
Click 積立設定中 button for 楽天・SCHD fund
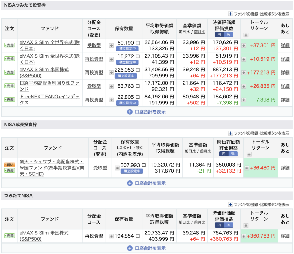click(131, 171)
